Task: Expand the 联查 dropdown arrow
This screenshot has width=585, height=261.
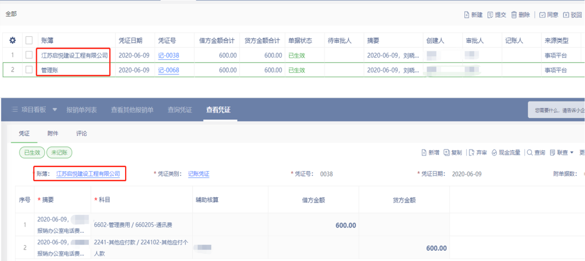Action: point(572,153)
